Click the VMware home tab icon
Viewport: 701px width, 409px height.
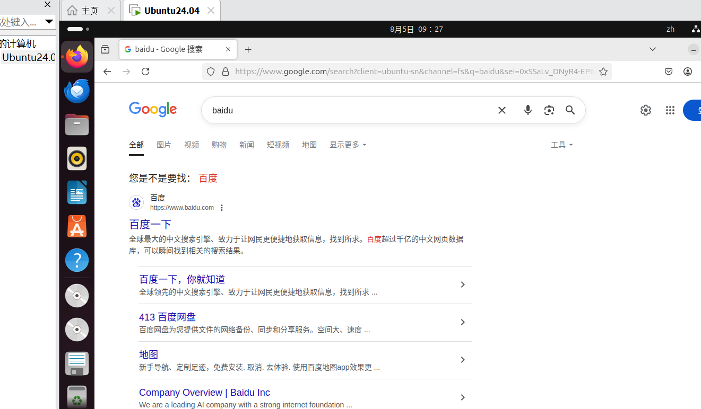[x=72, y=11]
